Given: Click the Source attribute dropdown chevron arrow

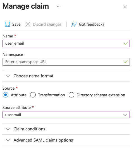Looking at the screenshot, I should [x=125, y=115].
